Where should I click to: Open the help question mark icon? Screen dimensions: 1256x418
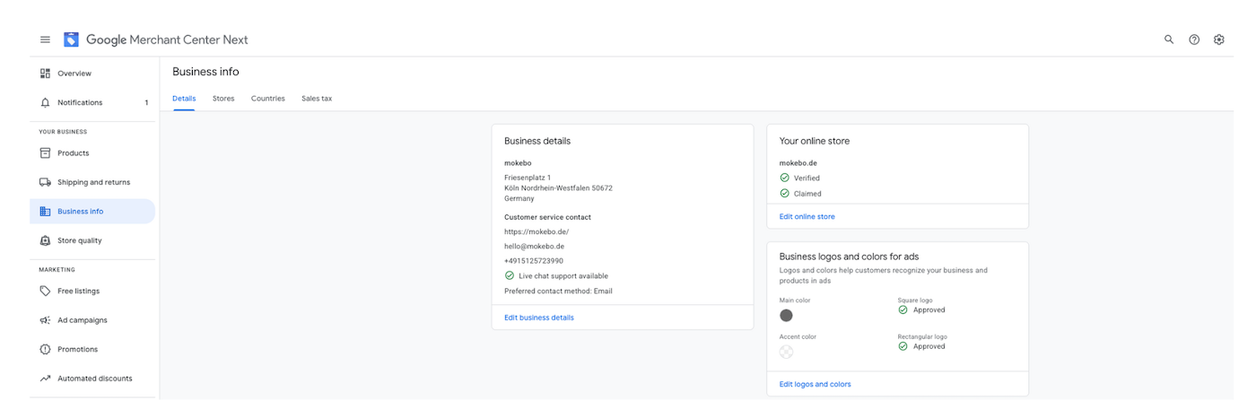point(1194,39)
